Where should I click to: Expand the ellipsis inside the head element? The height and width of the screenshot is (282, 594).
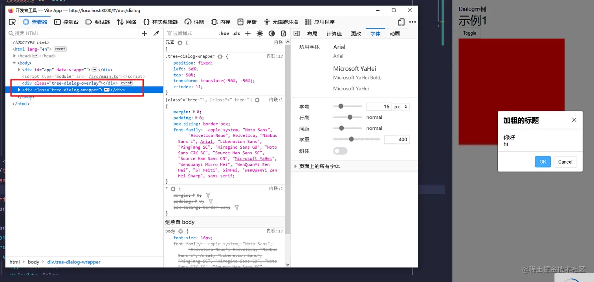[35, 56]
